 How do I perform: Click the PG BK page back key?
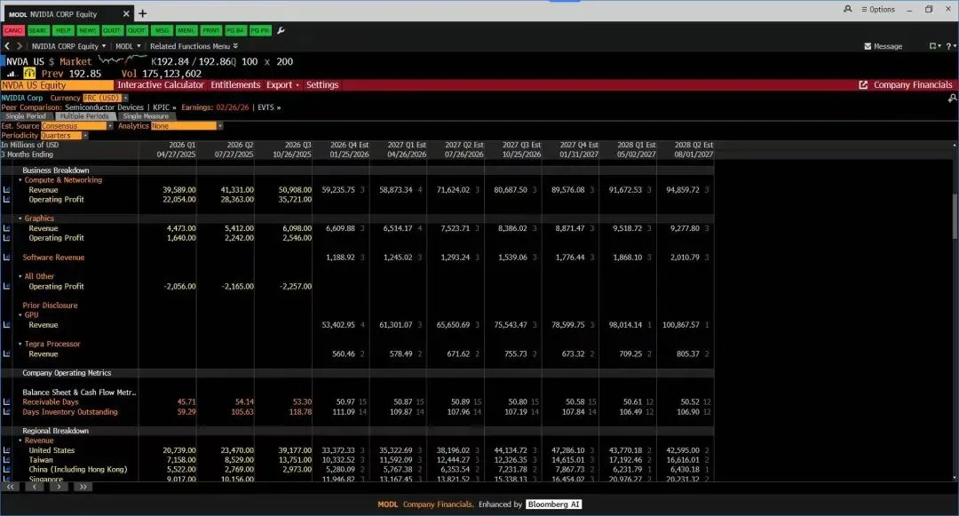pyautogui.click(x=235, y=30)
